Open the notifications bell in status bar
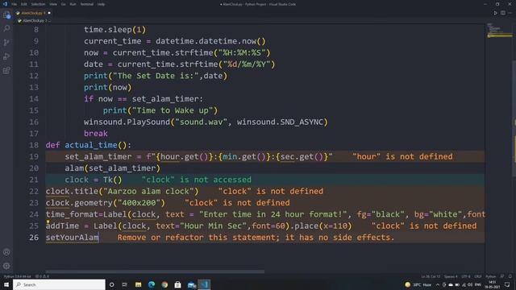516x290 pixels. click(x=510, y=276)
